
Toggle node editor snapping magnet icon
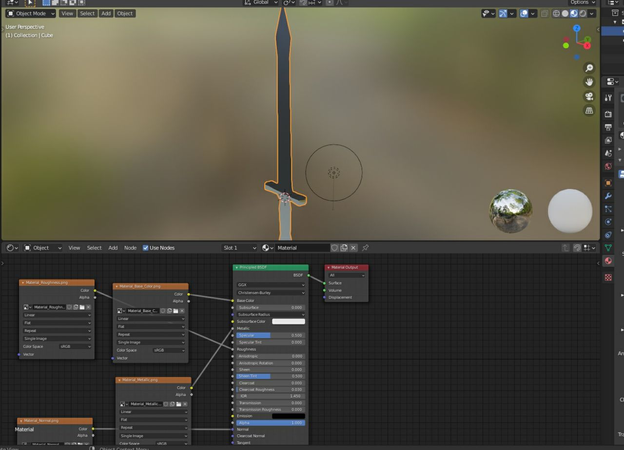(577, 248)
